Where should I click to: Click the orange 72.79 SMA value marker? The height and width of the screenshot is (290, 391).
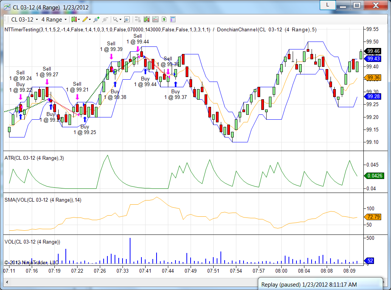pos(373,217)
